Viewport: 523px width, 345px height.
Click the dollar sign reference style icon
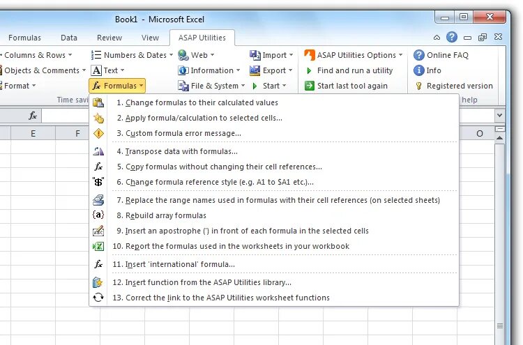click(98, 182)
